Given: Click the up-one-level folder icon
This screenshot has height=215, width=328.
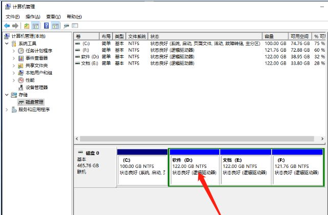Looking at the screenshot, I should (27, 26).
